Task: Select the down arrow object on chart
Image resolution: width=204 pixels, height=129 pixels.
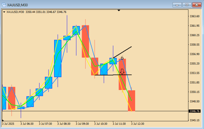Action: 122,71
